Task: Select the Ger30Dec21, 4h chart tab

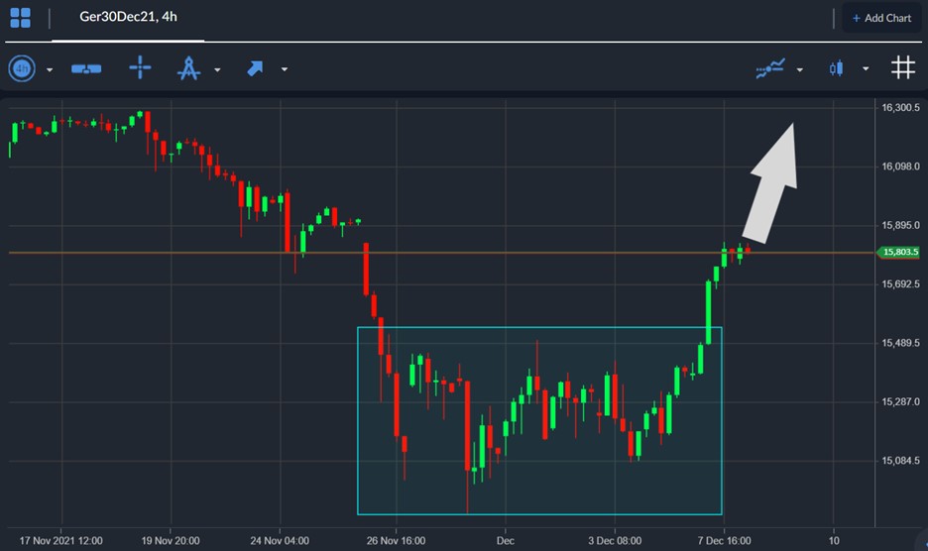Action: 127,18
